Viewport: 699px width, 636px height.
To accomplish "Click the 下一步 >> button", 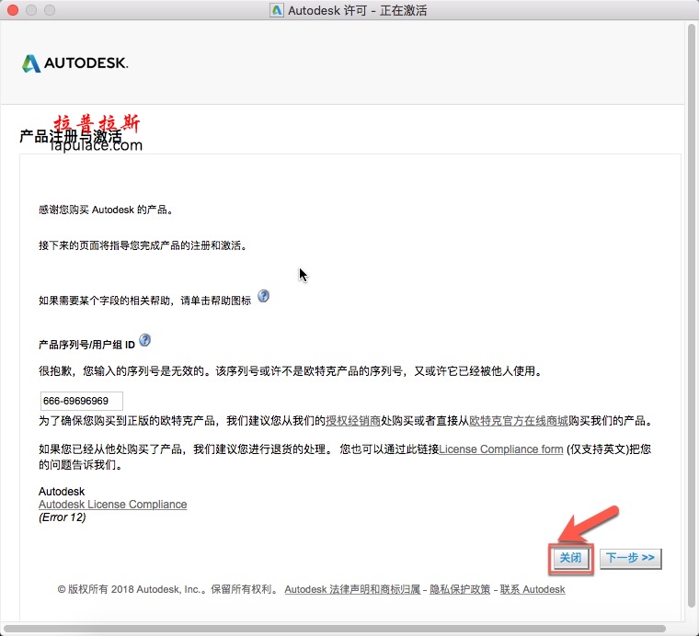I will (x=630, y=558).
